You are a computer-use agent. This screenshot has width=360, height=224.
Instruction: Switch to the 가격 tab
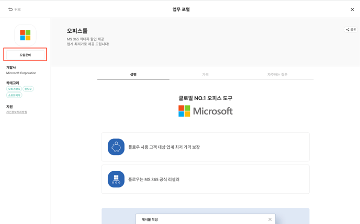point(205,75)
